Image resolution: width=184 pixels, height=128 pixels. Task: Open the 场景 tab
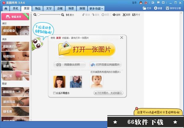point(71,9)
